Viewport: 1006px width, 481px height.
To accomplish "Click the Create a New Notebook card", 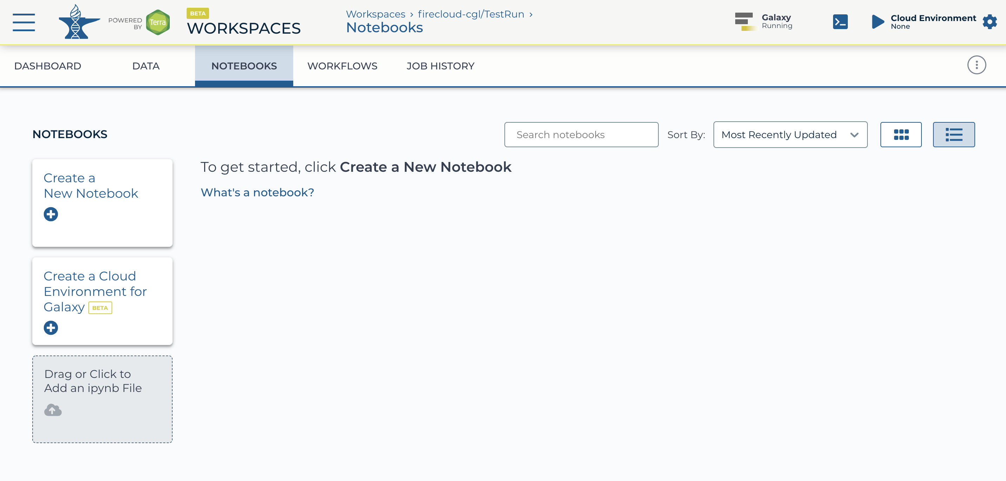I will coord(102,203).
